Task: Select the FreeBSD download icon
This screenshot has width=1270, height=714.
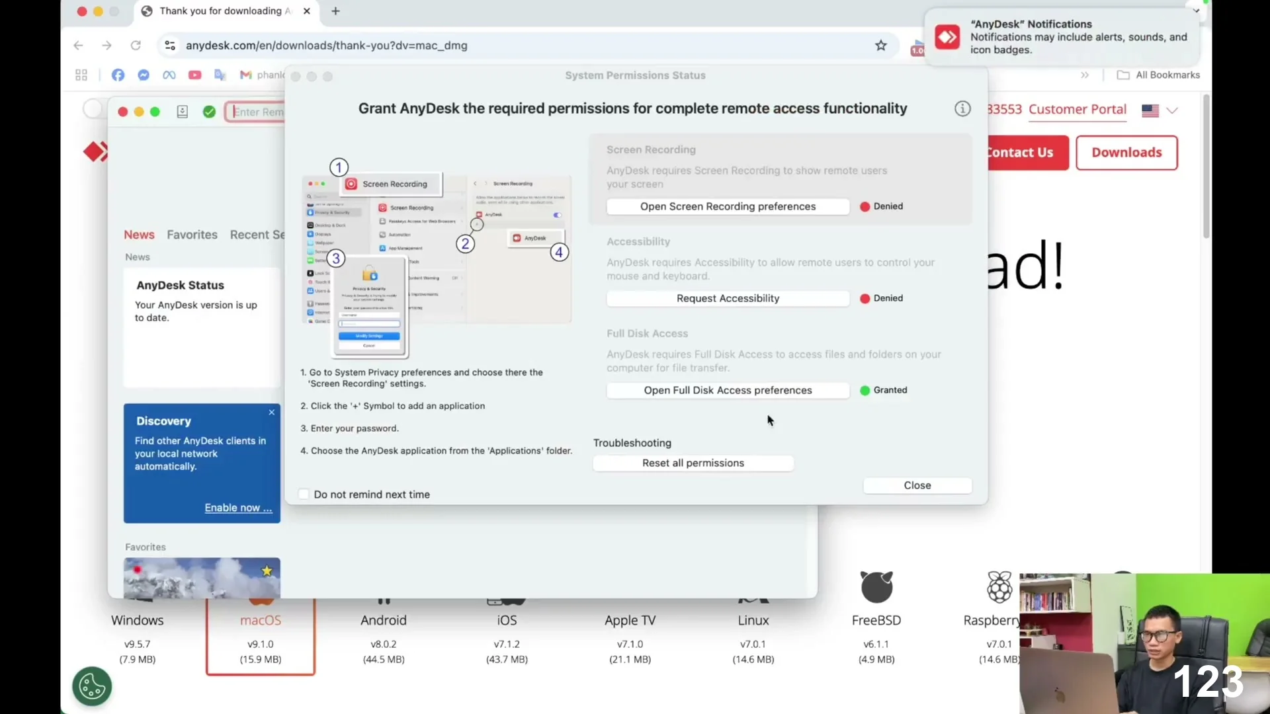Action: click(x=876, y=587)
